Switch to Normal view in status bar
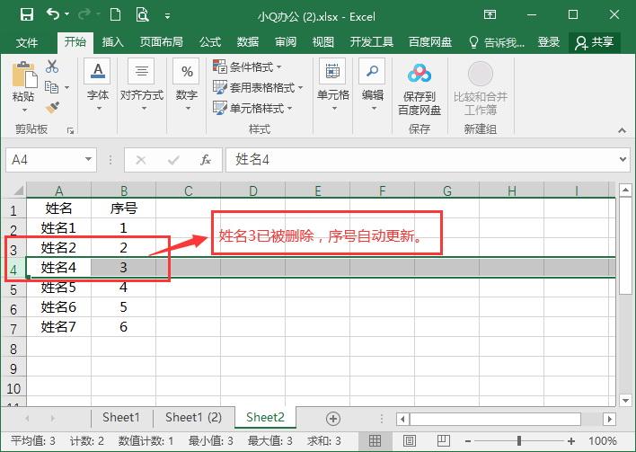Viewport: 636px width, 452px height. [375, 440]
